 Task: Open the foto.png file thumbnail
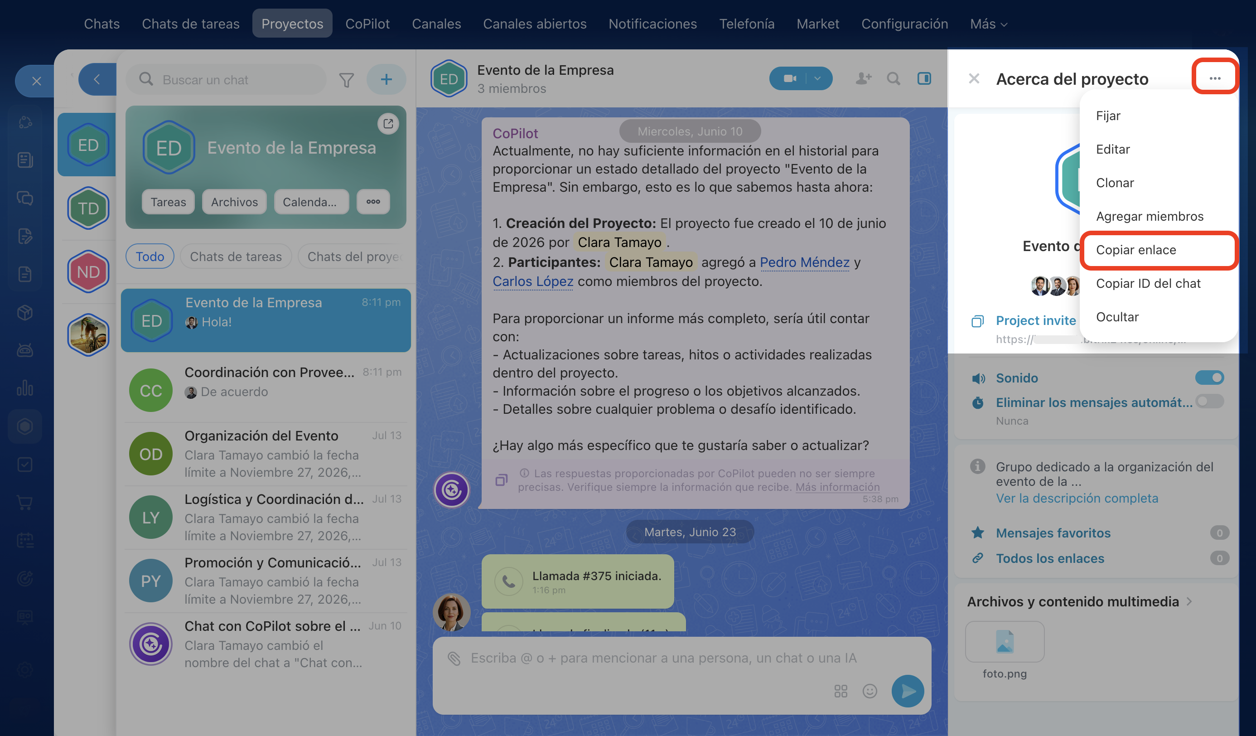click(x=1004, y=642)
